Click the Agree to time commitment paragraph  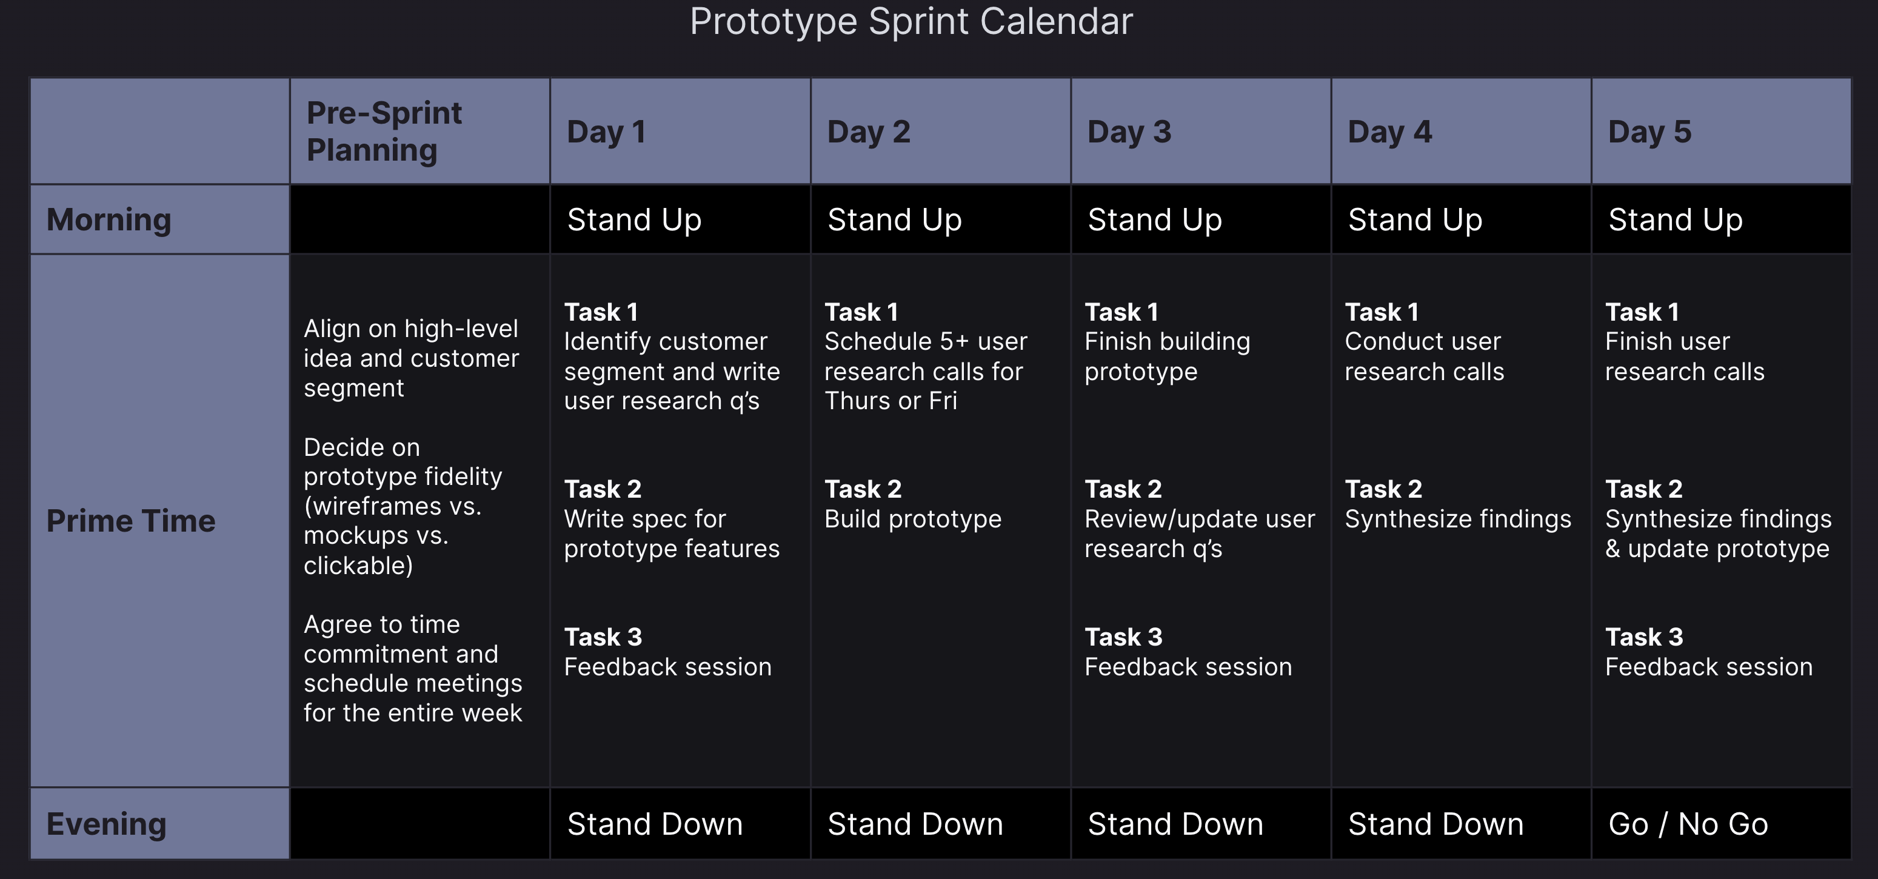click(x=413, y=669)
